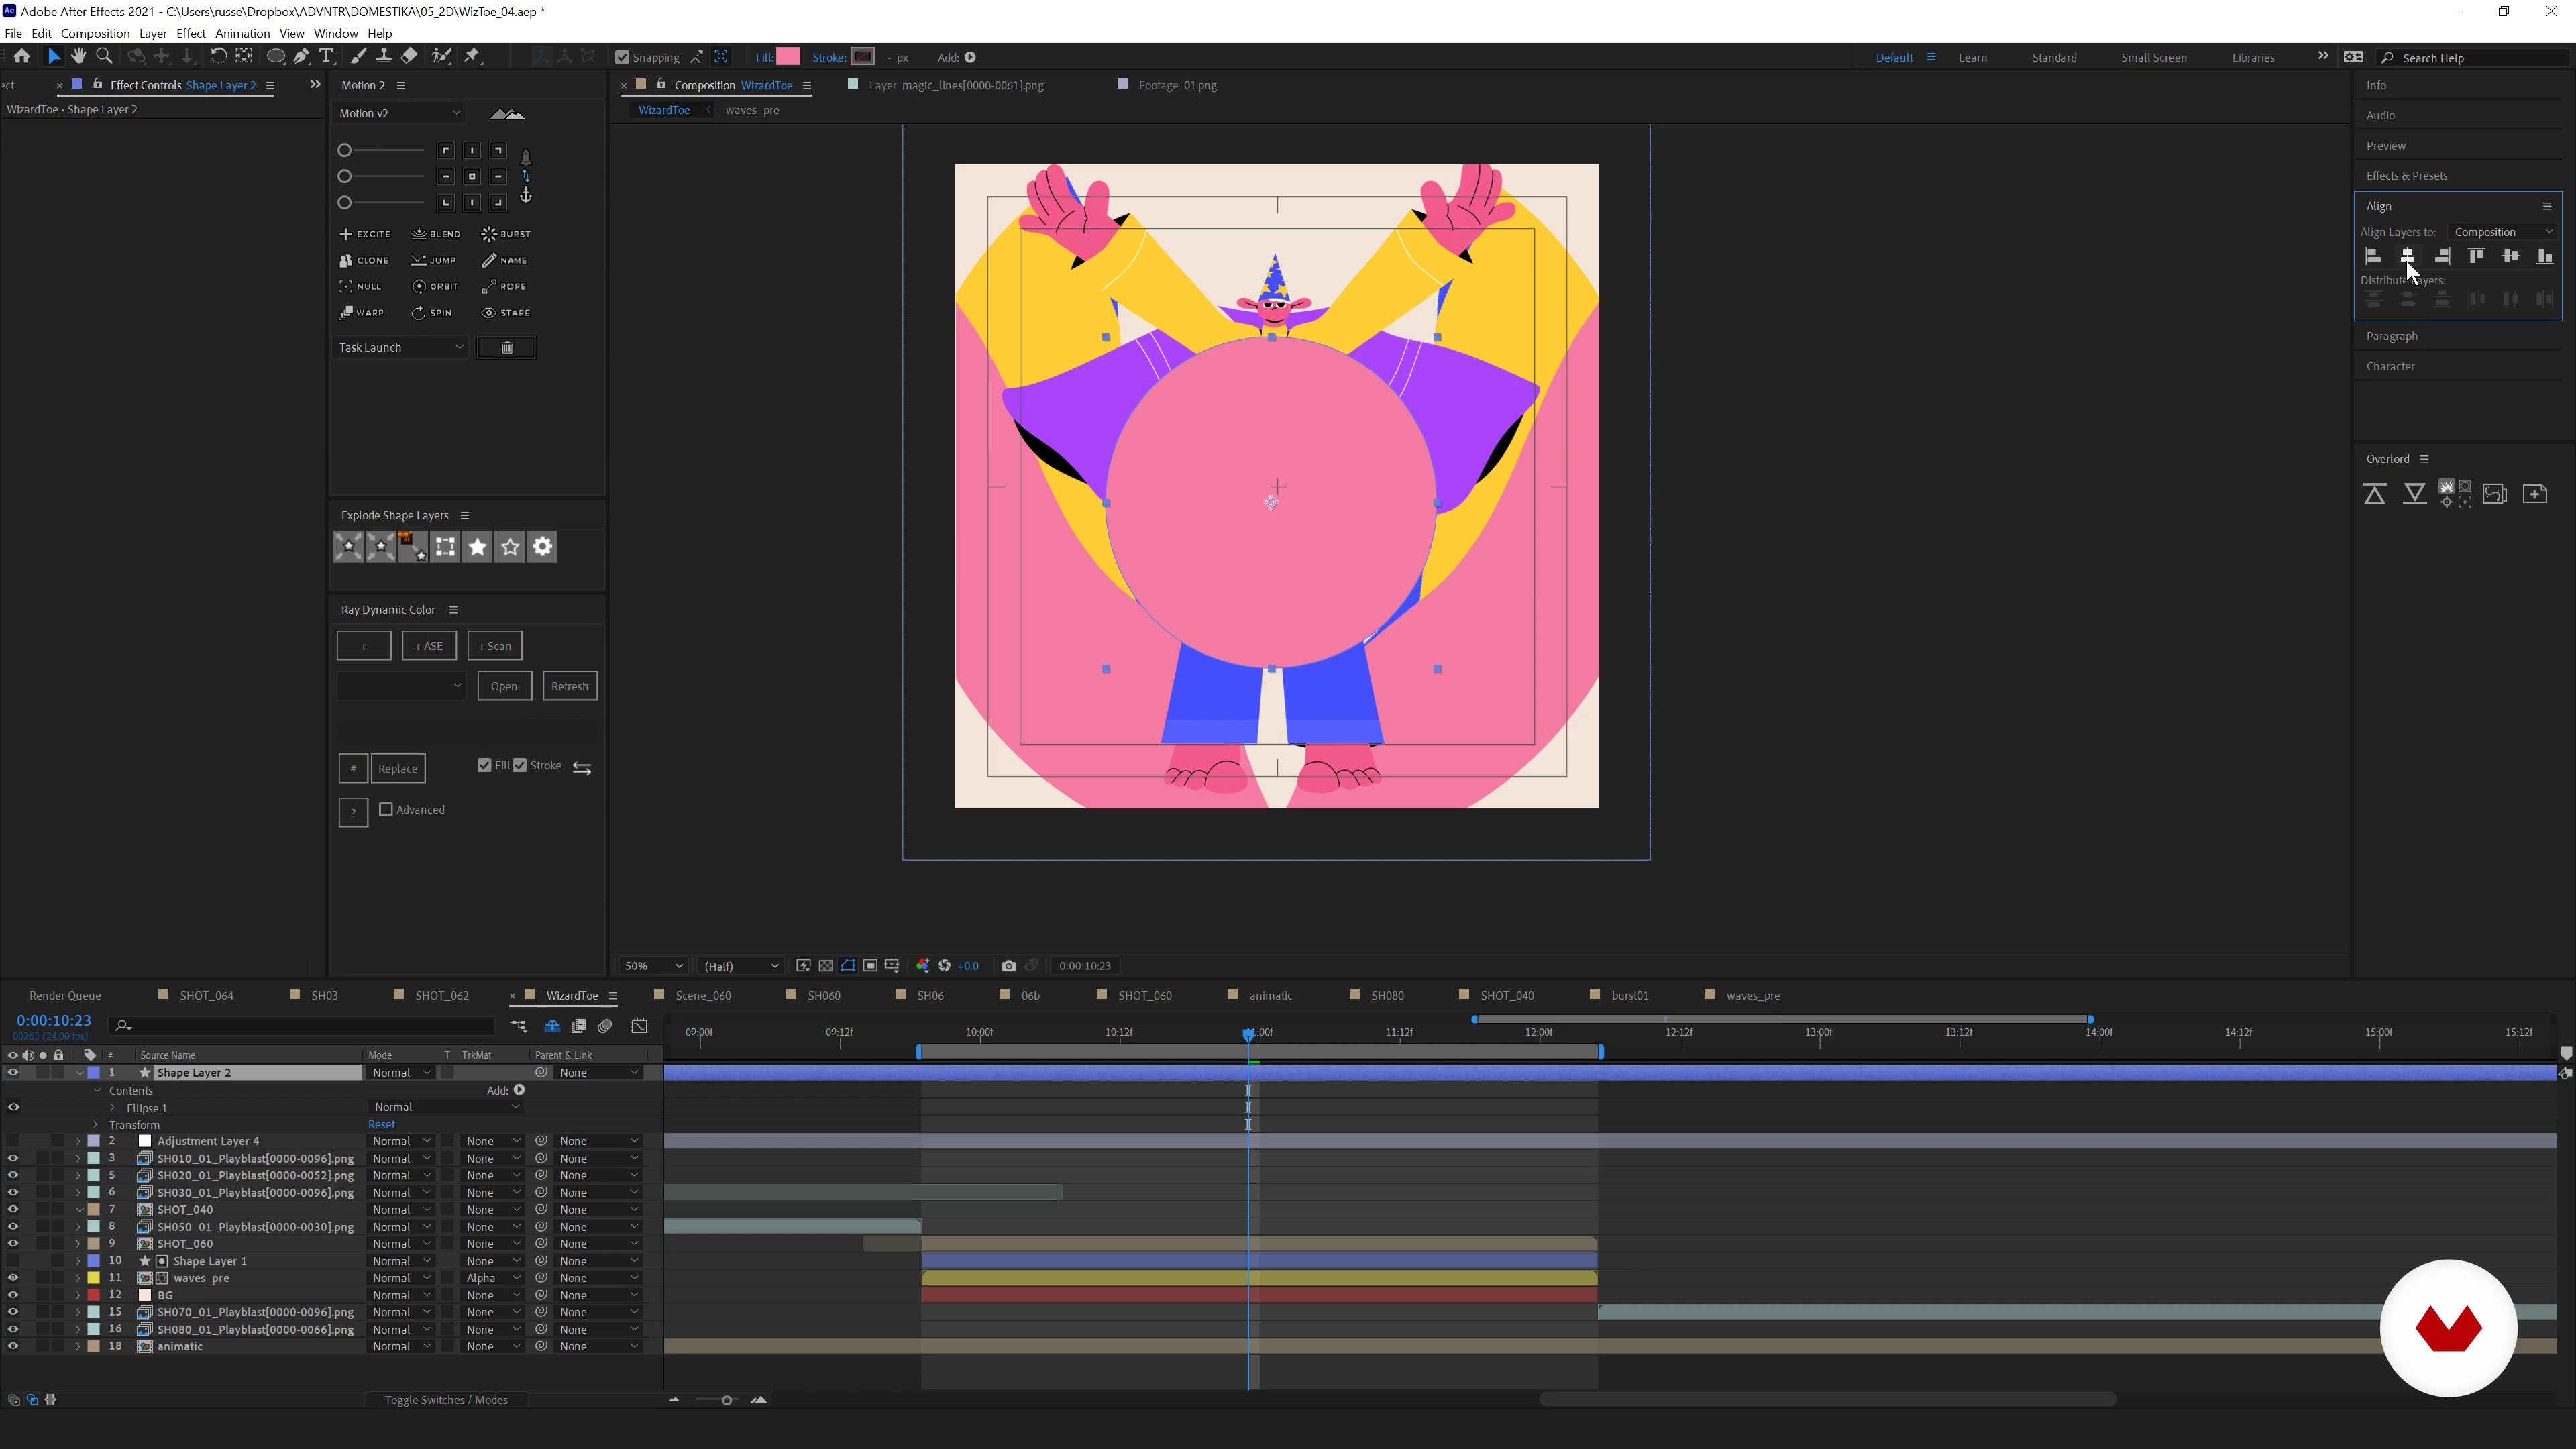This screenshot has height=1449, width=2576.
Task: Click the swap fill and stroke arrows
Action: 582,768
